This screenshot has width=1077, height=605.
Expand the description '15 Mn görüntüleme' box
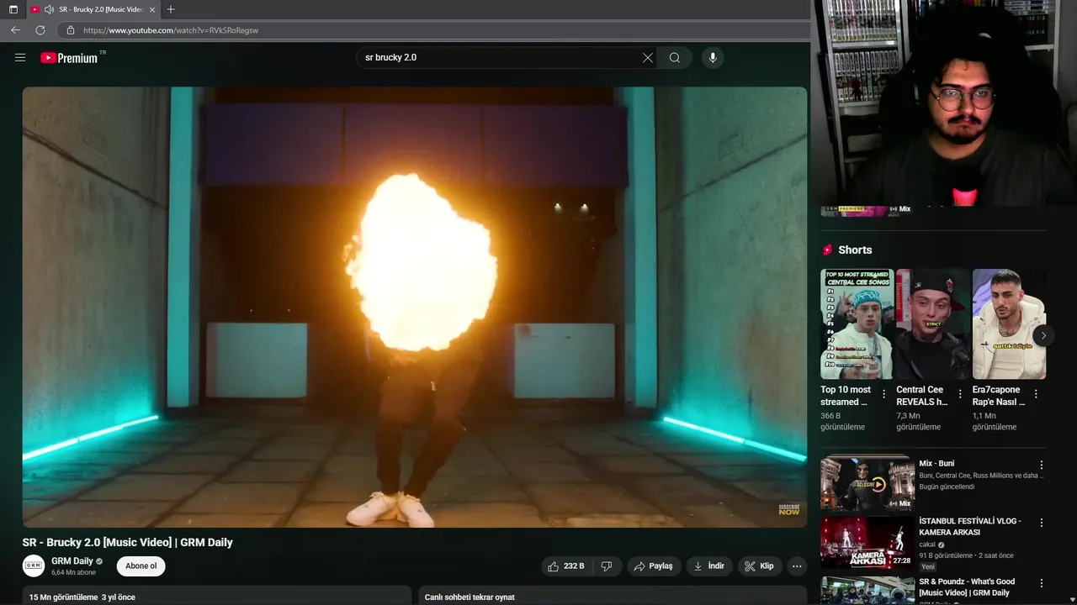tap(216, 596)
